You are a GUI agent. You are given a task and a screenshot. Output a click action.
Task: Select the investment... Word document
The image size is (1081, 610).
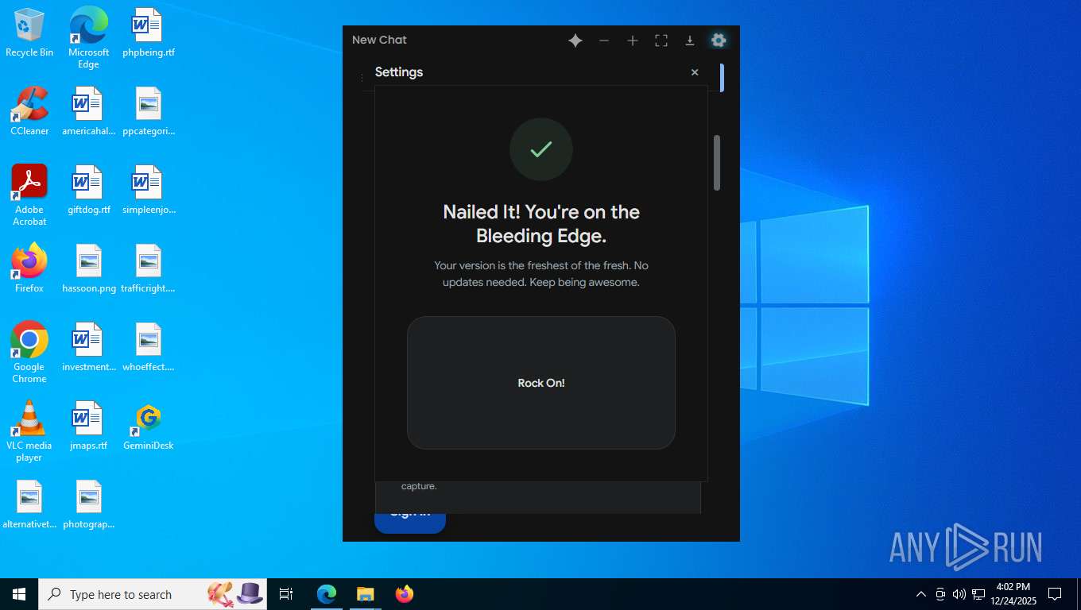(88, 347)
